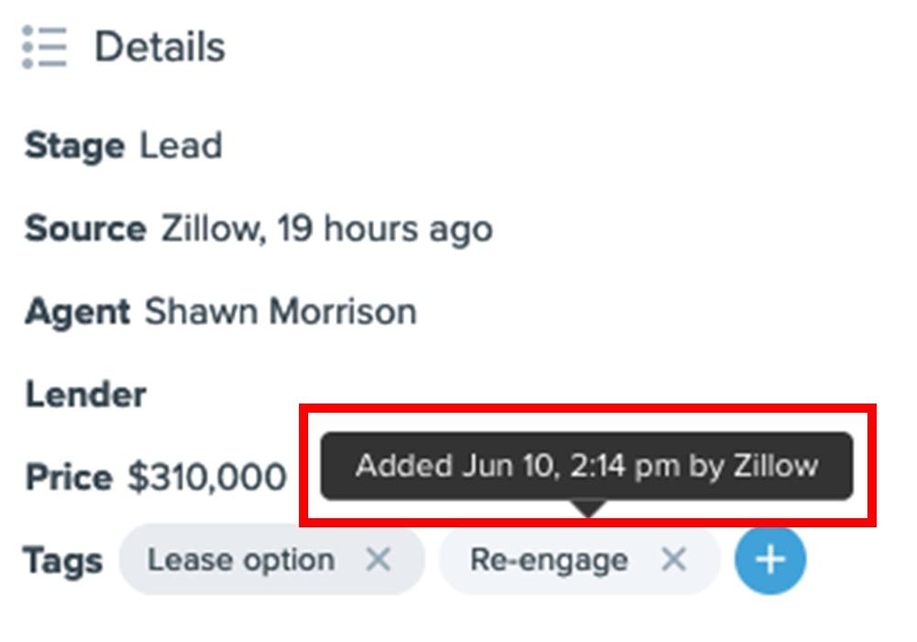Remove the Lease option tag

click(379, 559)
